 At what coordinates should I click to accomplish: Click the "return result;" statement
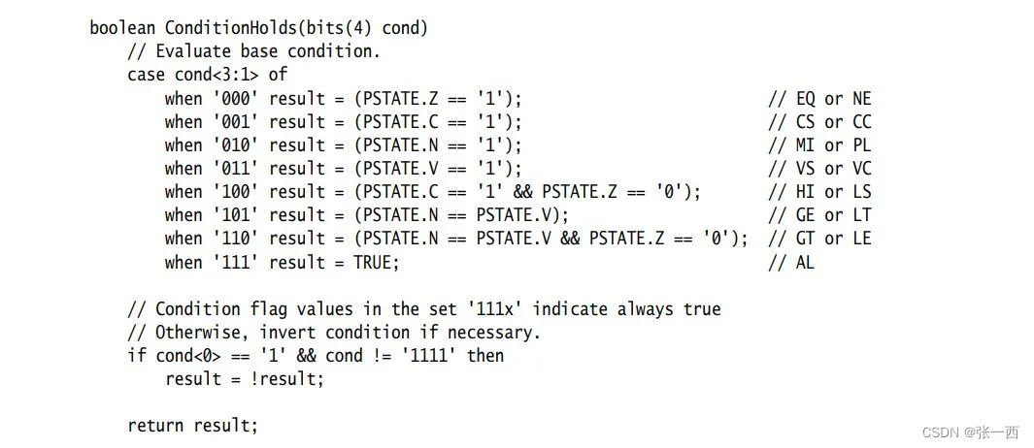pyautogui.click(x=193, y=426)
